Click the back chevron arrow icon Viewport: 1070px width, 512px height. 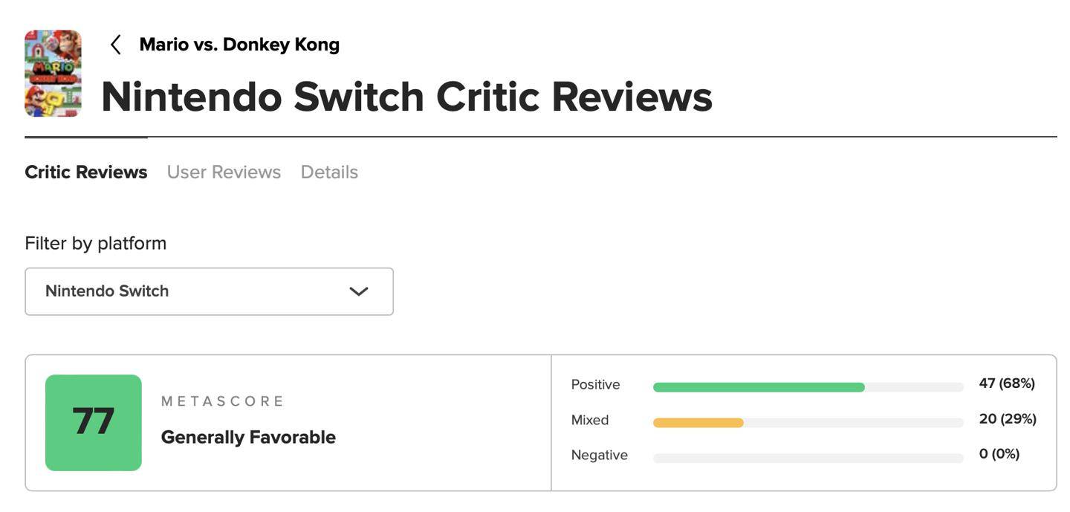point(116,45)
